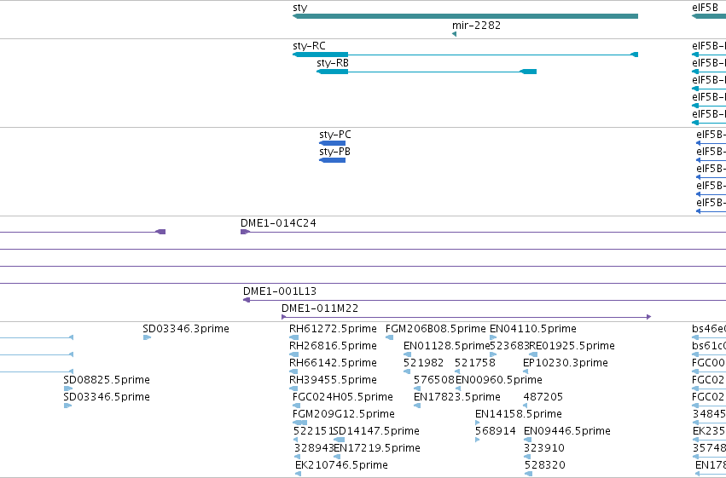Select feature 521758
Screen dimensions: 726x478
click(x=457, y=371)
